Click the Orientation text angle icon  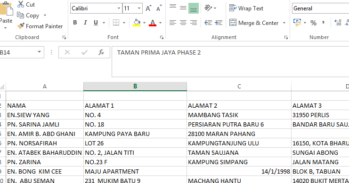pos(208,8)
